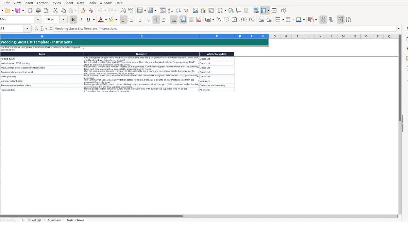This screenshot has width=408, height=229.
Task: Click the formula input line
Action: 225,28
